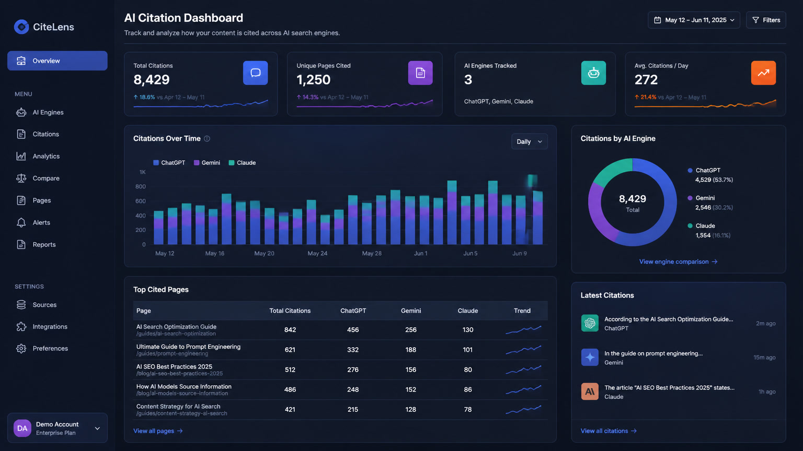Click the calendar icon in date range
The height and width of the screenshot is (451, 803).
click(658, 20)
